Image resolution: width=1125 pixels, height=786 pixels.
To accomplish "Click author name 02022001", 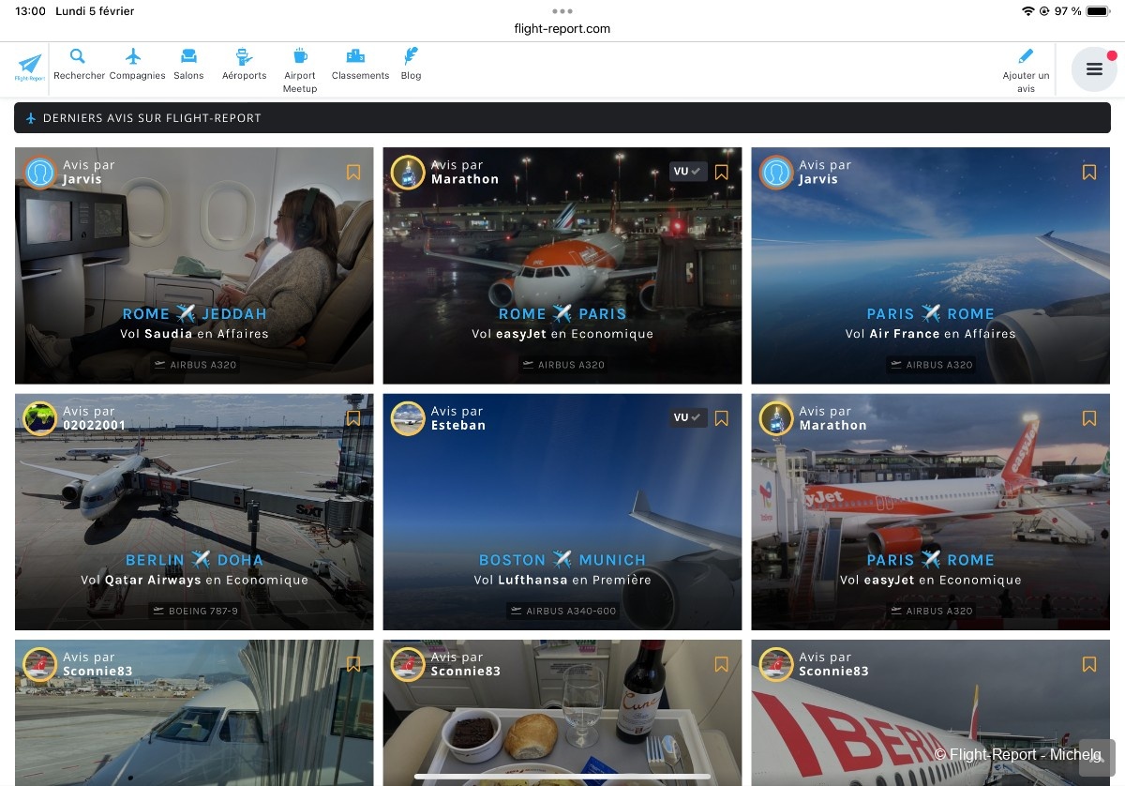I will pyautogui.click(x=94, y=425).
